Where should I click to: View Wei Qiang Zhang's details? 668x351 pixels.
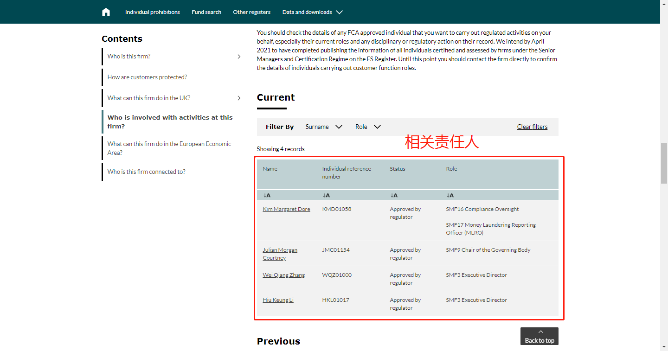pyautogui.click(x=283, y=275)
